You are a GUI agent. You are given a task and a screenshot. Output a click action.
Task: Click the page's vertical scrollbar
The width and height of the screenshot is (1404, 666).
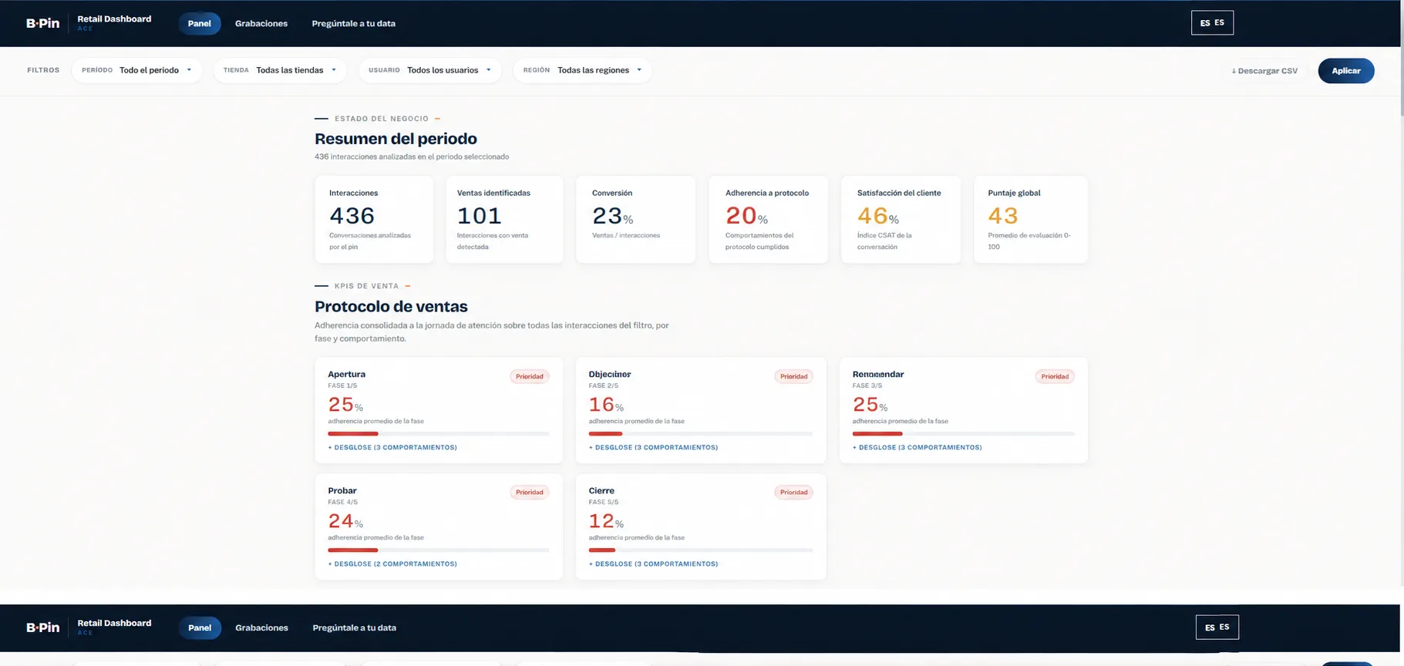click(x=1402, y=59)
